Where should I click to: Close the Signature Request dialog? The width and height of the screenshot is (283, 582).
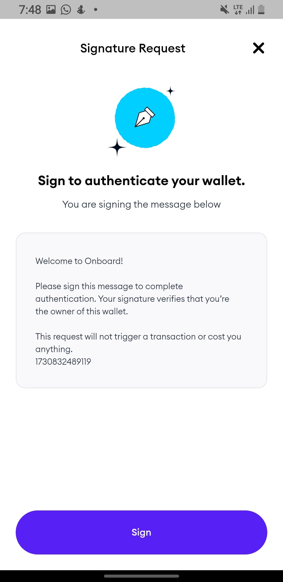click(x=258, y=48)
